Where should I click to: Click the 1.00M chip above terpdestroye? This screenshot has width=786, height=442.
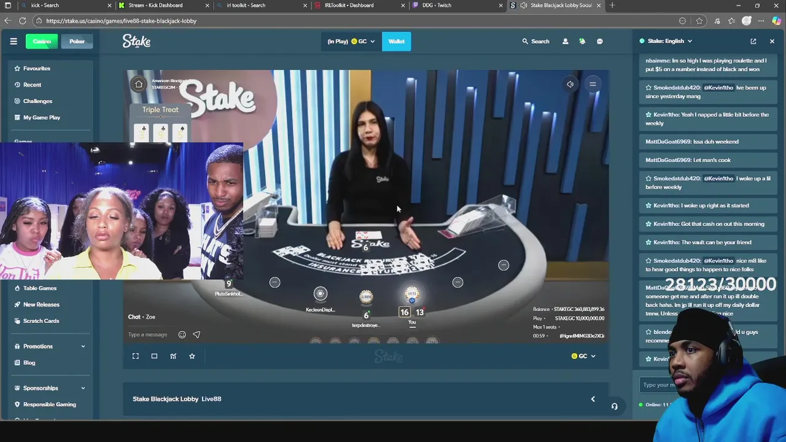pos(366,297)
